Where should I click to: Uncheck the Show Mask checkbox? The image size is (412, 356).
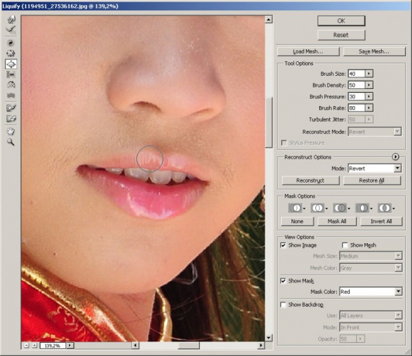283,281
